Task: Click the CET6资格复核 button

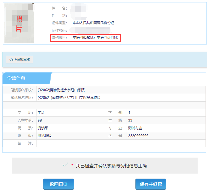Action: tap(20, 60)
